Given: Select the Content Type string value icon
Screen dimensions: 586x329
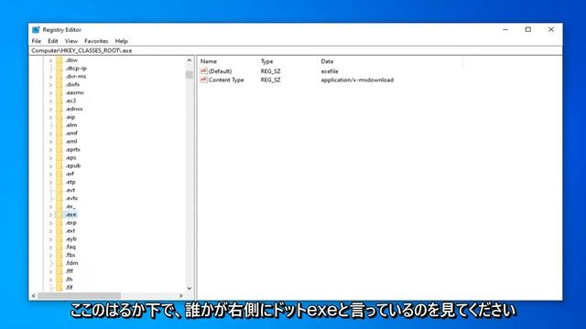Looking at the screenshot, I should click(203, 80).
